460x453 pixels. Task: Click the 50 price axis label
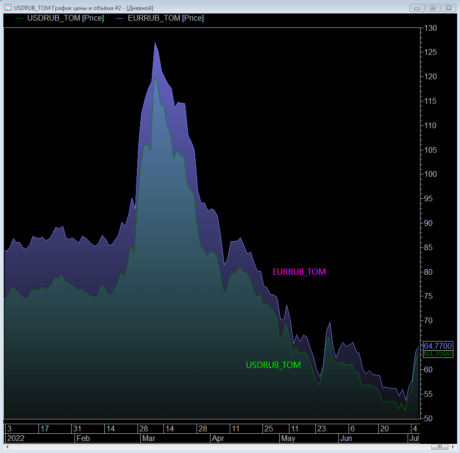click(x=428, y=418)
